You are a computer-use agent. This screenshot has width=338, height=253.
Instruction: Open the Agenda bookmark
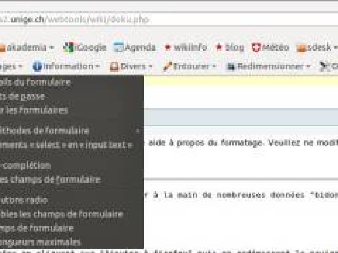click(x=135, y=48)
